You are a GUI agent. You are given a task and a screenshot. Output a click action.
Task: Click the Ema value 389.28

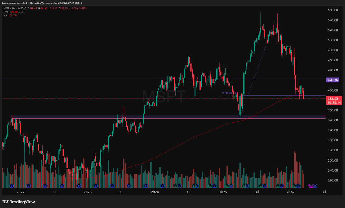coord(14,12)
